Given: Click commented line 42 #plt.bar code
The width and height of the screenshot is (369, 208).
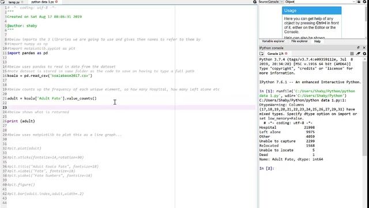Looking at the screenshot, I should (46, 194).
